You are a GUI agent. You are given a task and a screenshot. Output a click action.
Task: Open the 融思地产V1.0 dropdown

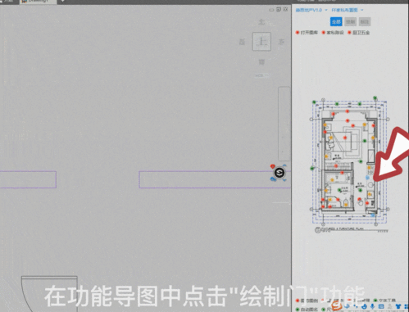pos(311,10)
